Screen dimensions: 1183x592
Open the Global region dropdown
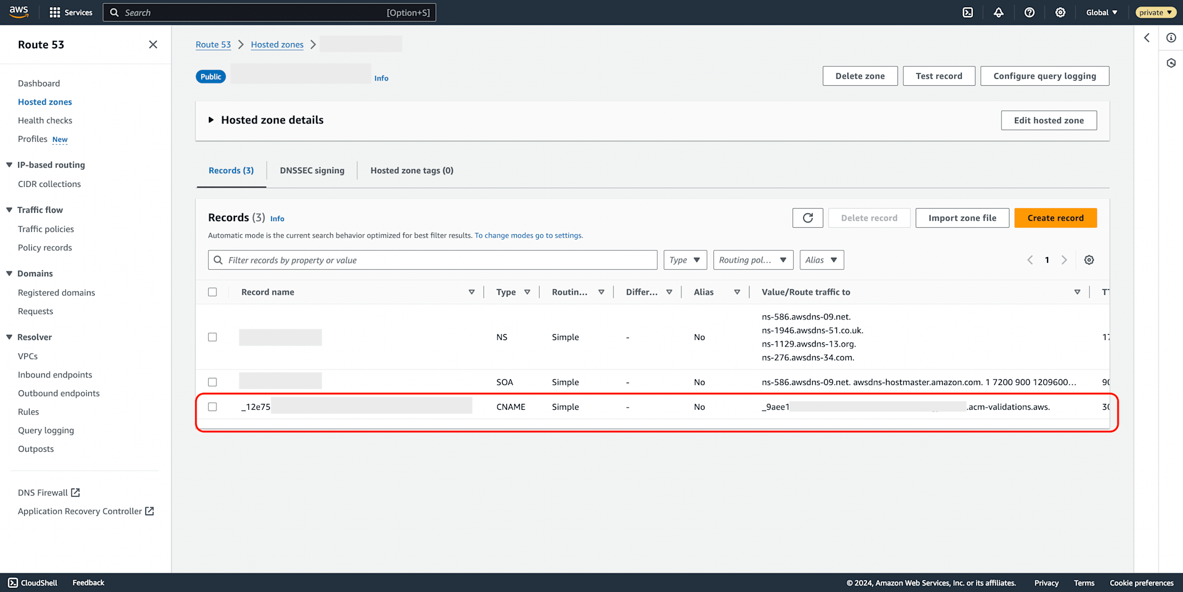pos(1102,12)
